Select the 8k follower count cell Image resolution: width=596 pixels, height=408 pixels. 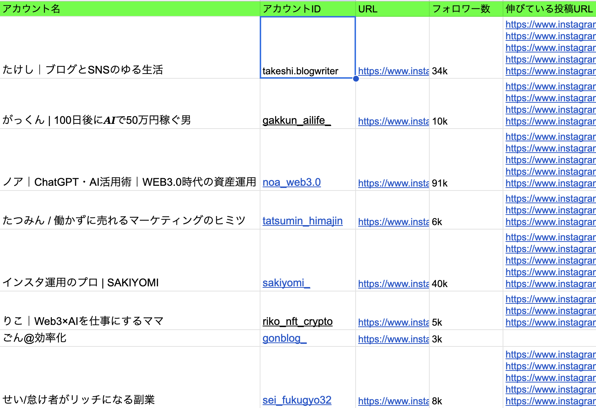pos(466,377)
